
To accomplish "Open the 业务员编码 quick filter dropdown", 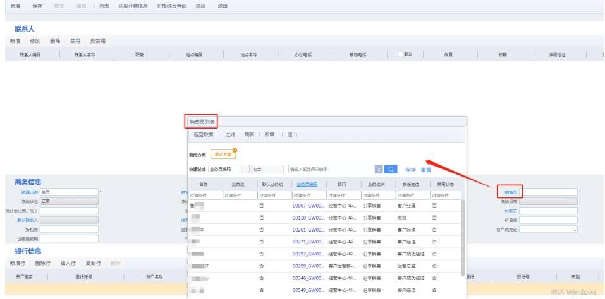I will coord(229,169).
